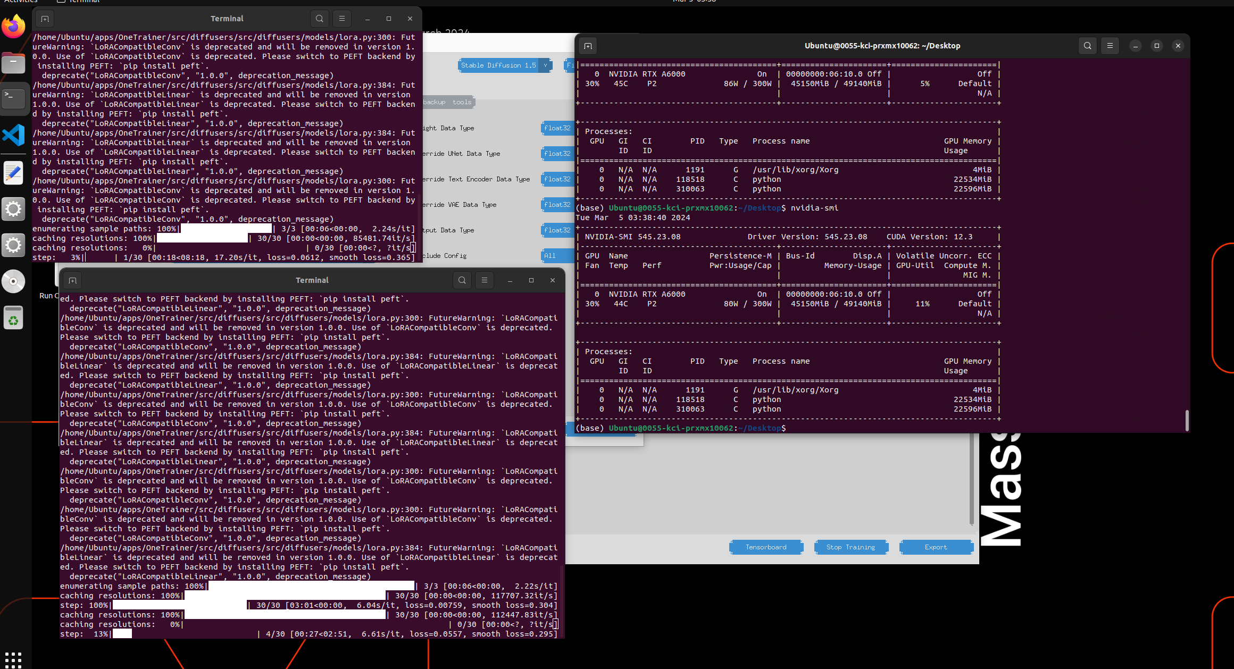Open the Include Config 'All' dropdown
1234x669 pixels.
557,256
